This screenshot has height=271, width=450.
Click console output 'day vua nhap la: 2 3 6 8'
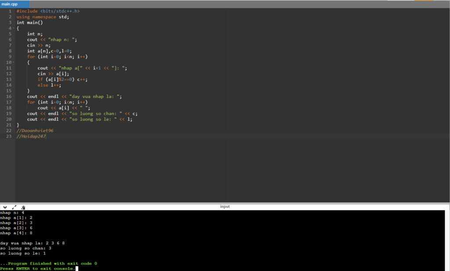point(33,243)
